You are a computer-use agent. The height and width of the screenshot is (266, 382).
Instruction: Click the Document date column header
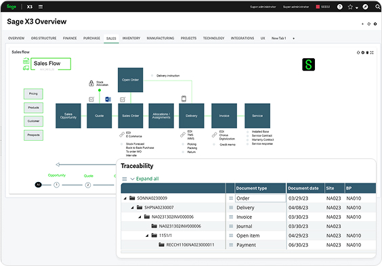(305, 188)
